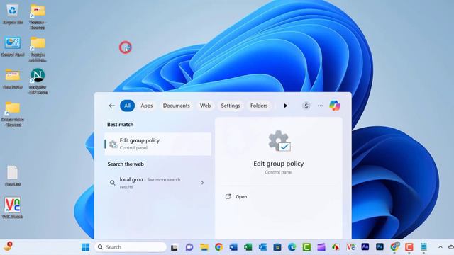Open the red-flag folder shortcut on desktop
Image resolution: width=454 pixels, height=255 pixels.
pos(38,16)
